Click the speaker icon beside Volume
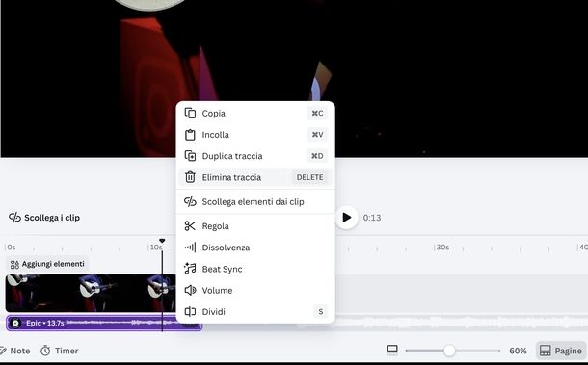Screen dimensions: 588x365 click(190, 290)
